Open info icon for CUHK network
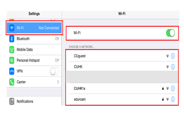The image size is (184, 122). pos(173,67)
